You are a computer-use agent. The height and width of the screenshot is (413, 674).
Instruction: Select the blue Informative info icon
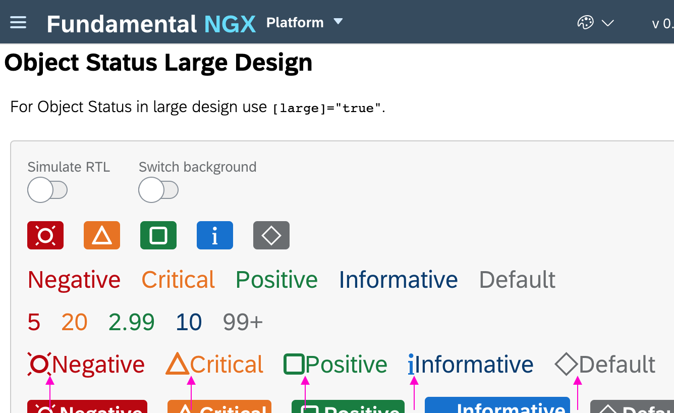[x=215, y=235]
